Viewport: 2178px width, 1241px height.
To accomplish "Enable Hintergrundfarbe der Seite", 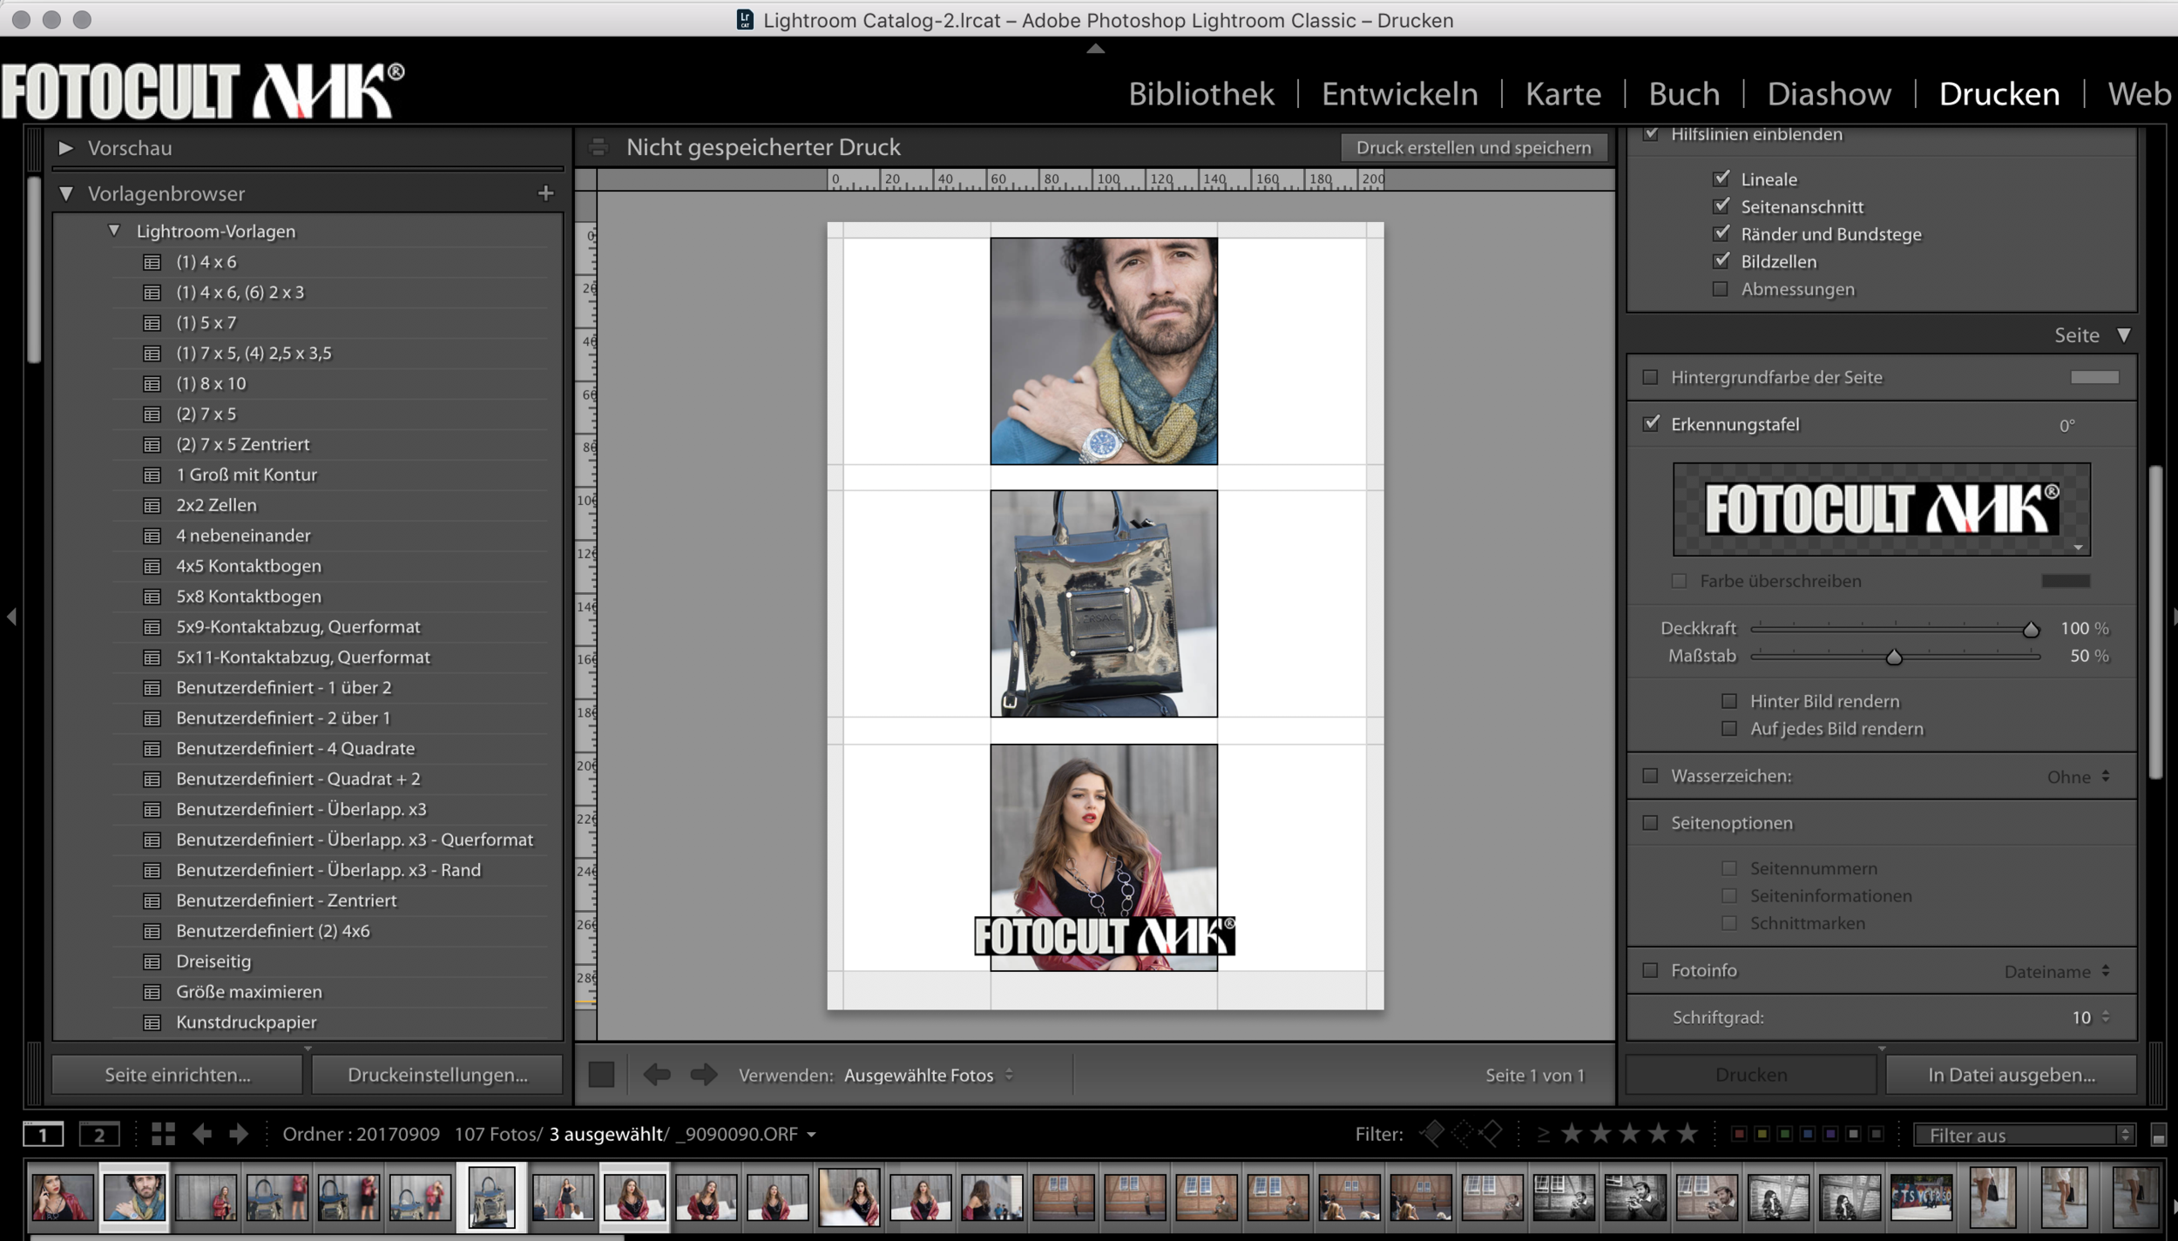I will coord(1650,377).
